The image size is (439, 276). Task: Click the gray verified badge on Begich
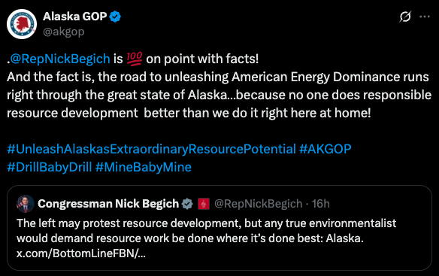coord(187,204)
